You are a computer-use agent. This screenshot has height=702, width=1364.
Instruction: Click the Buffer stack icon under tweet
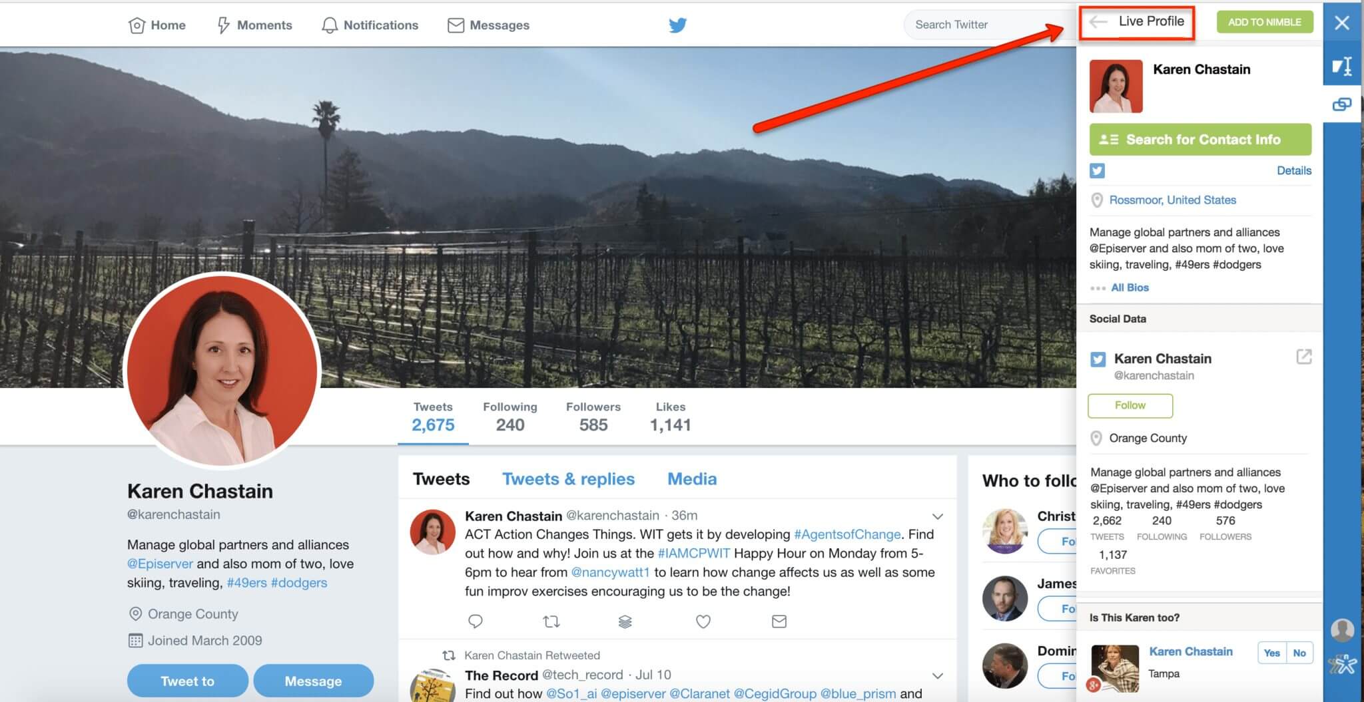pos(625,621)
